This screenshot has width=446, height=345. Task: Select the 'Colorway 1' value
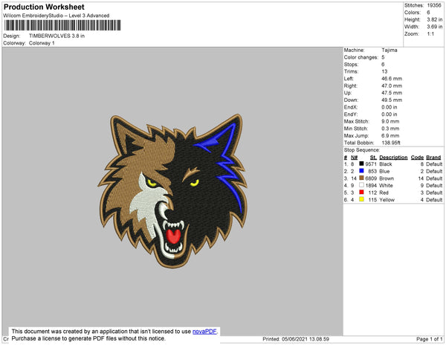click(x=42, y=43)
